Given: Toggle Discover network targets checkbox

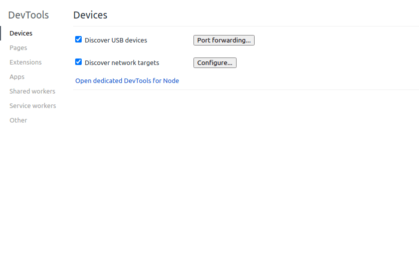Looking at the screenshot, I should 78,62.
